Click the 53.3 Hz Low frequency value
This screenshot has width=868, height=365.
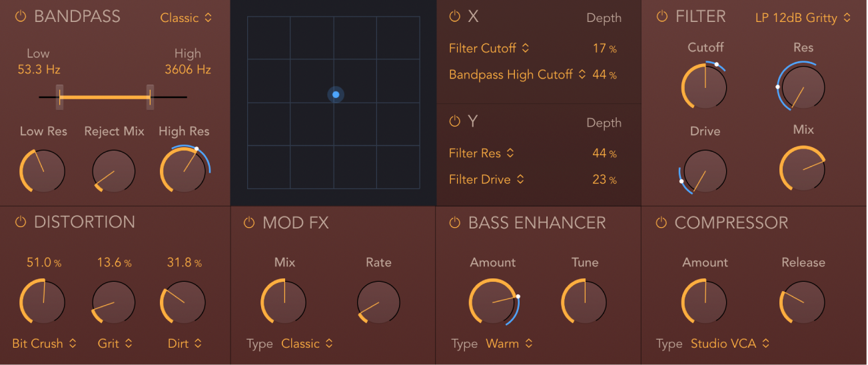click(x=38, y=69)
